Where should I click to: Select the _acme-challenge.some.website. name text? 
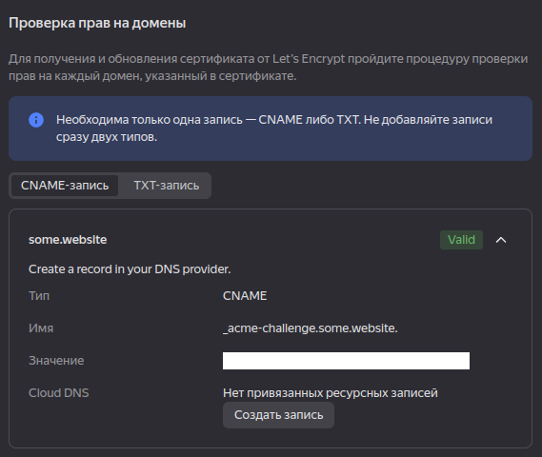tap(311, 328)
